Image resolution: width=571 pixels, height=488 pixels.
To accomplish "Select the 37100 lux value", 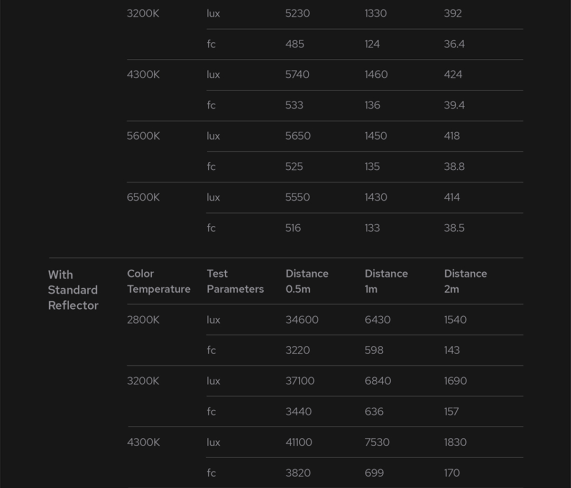I will click(300, 381).
